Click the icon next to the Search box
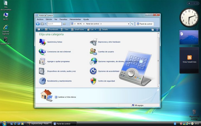201x126 pixels. [x=64, y=24]
